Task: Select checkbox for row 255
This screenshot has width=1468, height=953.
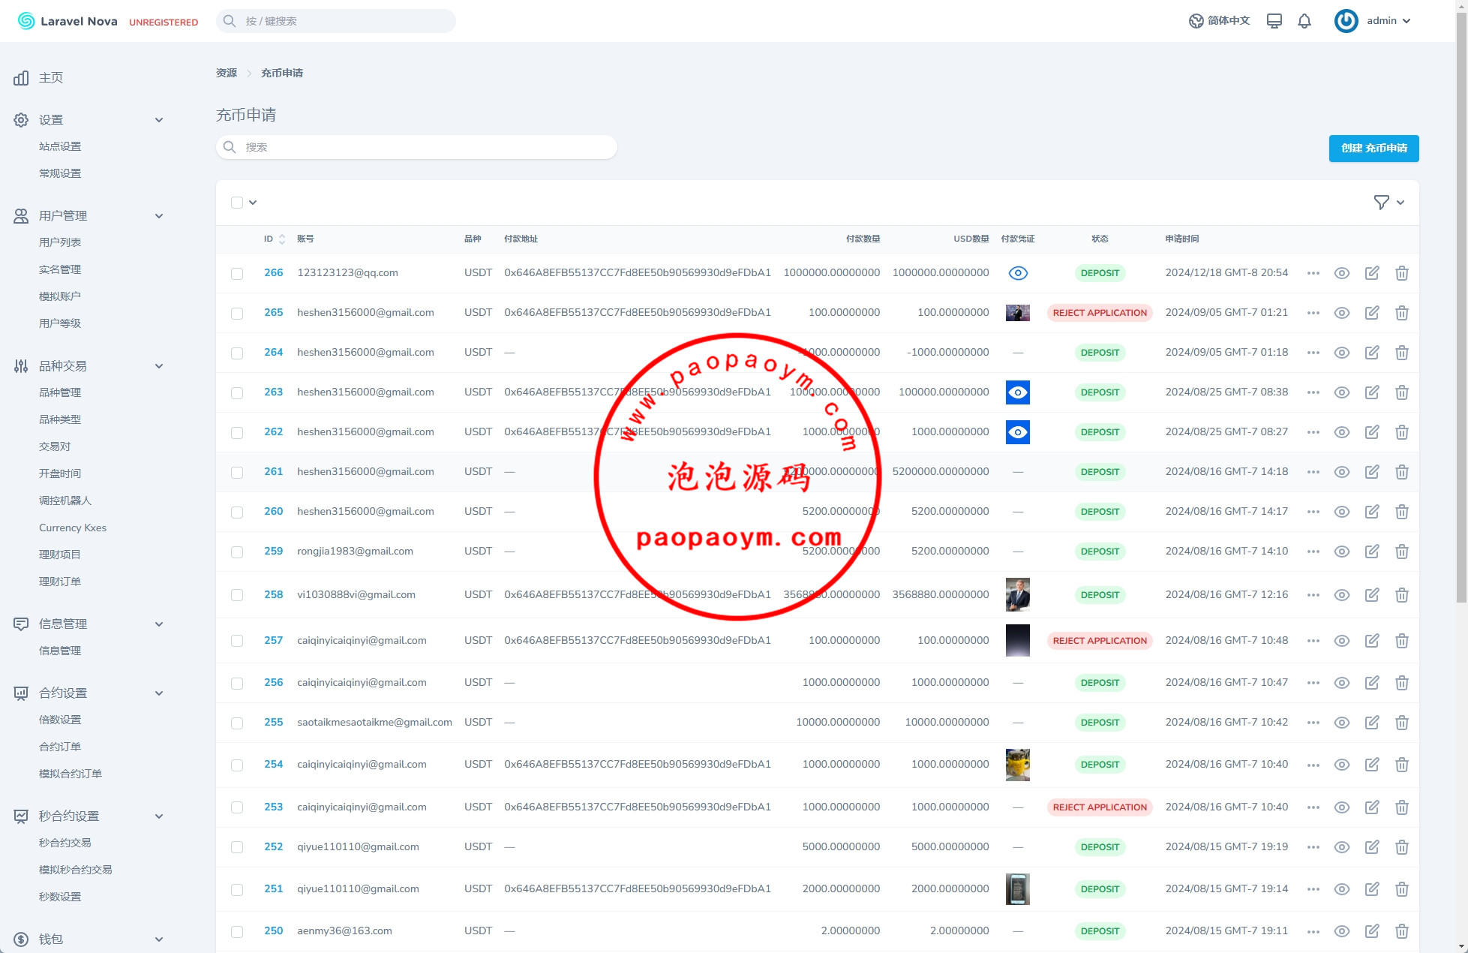Action: tap(237, 723)
